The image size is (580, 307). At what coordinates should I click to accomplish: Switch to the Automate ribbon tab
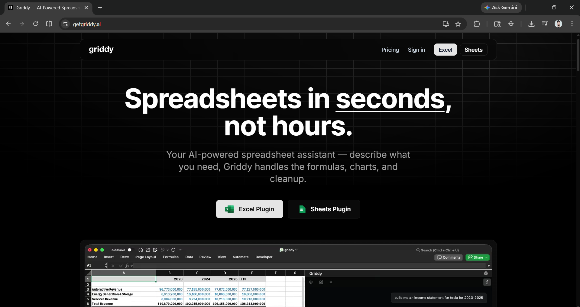tap(241, 257)
